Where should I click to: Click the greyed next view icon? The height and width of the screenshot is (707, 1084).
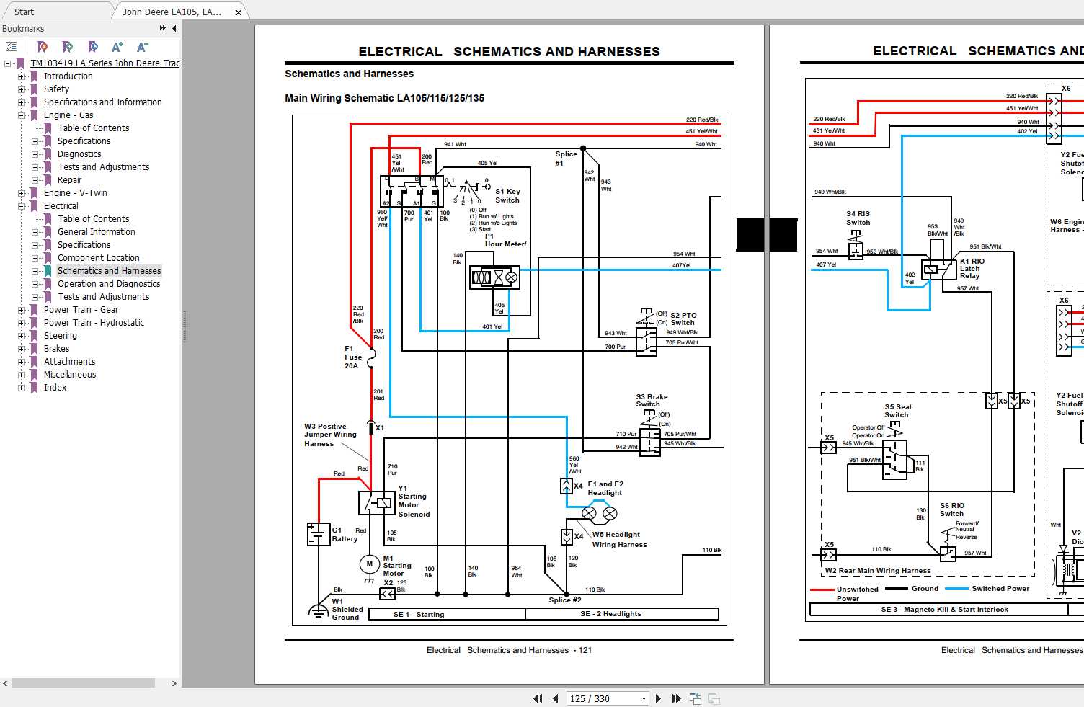714,698
